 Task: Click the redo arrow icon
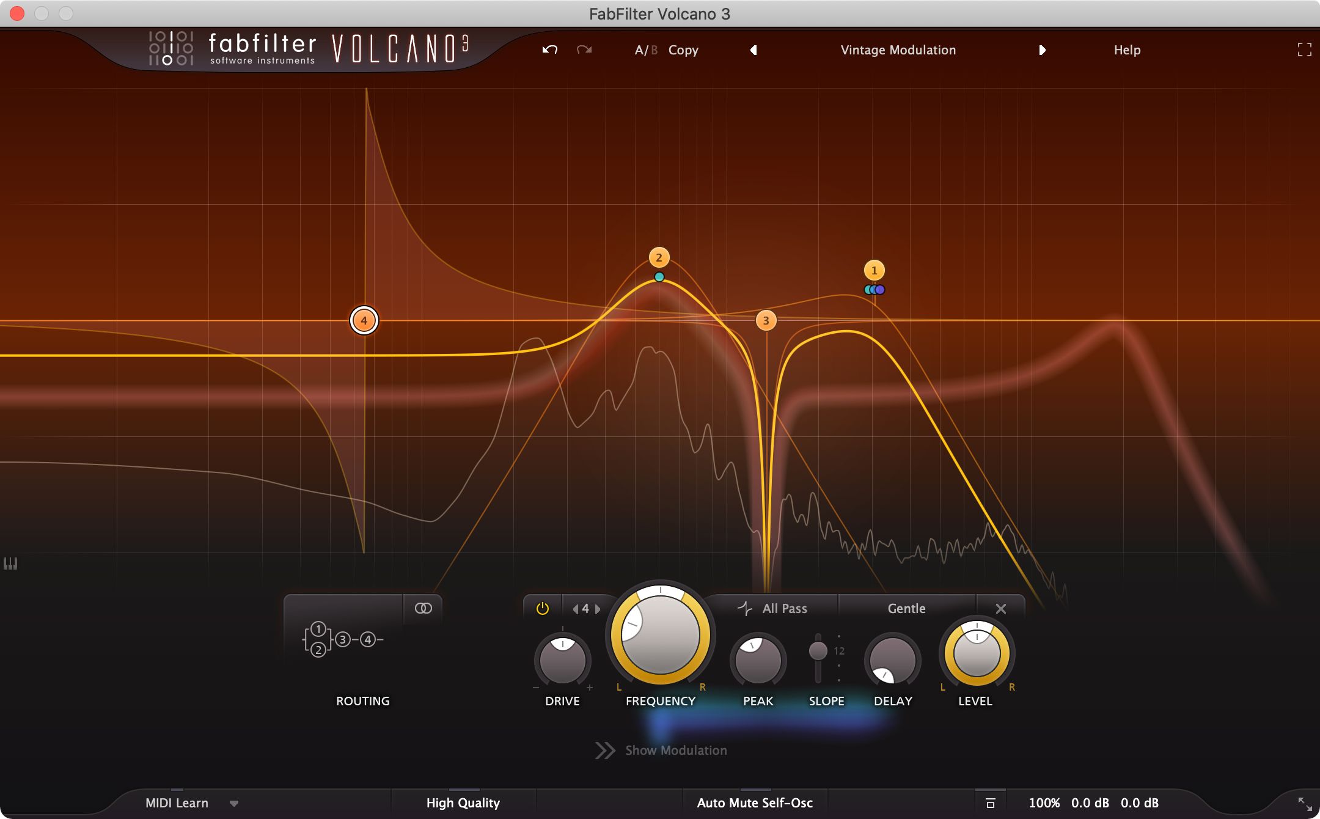(584, 50)
